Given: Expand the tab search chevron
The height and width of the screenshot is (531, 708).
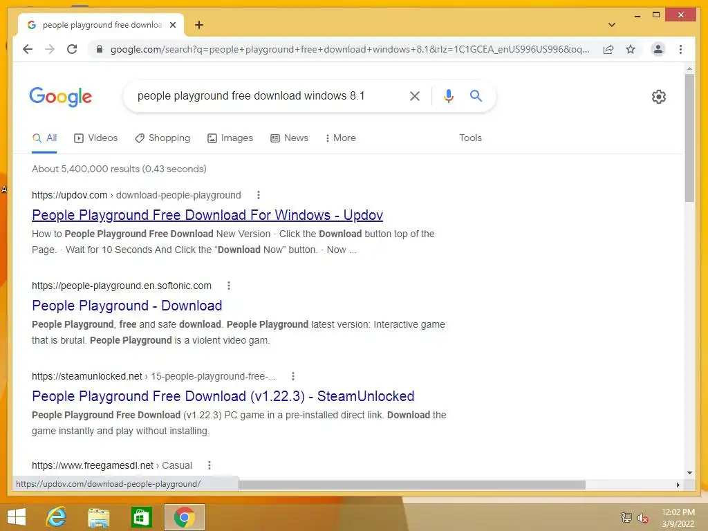Looking at the screenshot, I should click(x=611, y=25).
